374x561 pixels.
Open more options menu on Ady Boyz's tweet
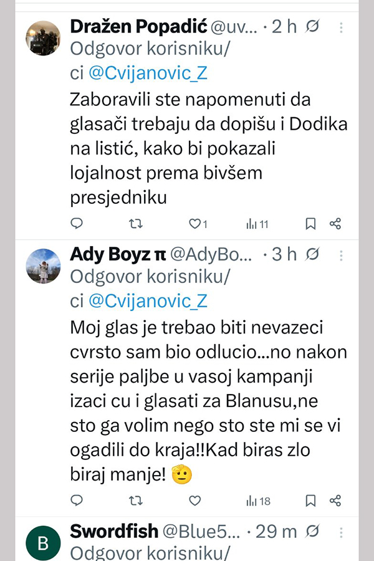340,254
